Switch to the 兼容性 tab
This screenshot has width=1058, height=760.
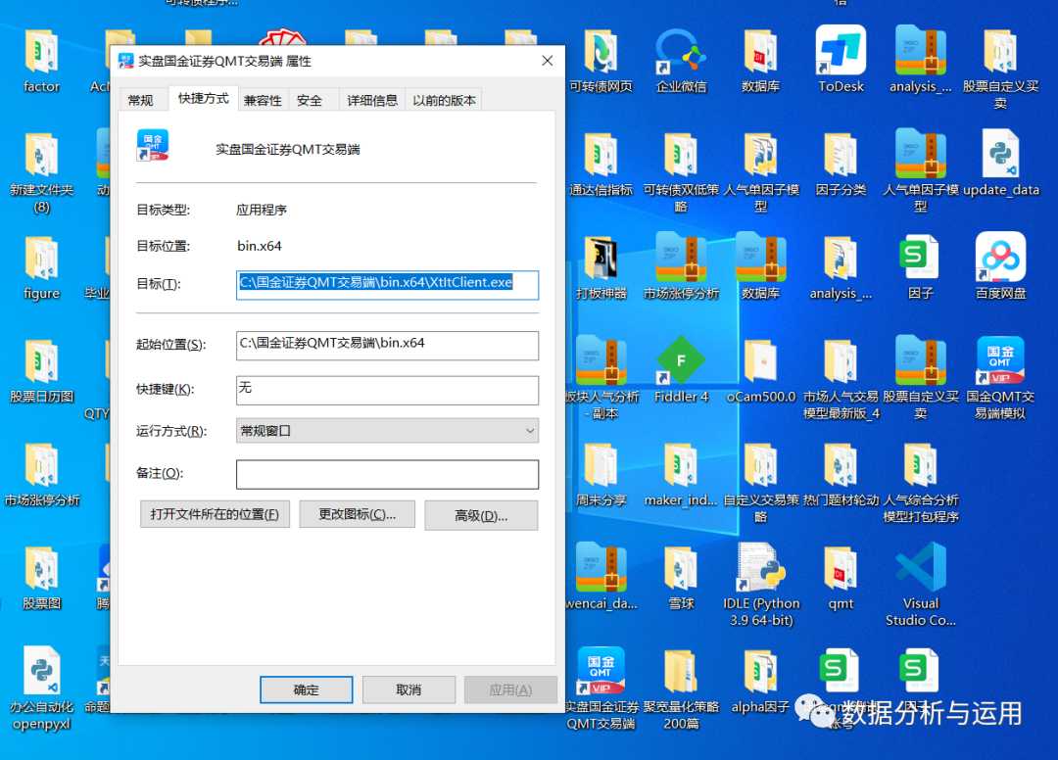(x=263, y=101)
